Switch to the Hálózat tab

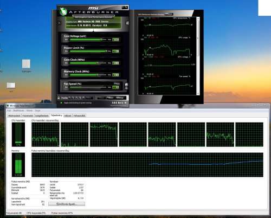click(x=68, y=116)
